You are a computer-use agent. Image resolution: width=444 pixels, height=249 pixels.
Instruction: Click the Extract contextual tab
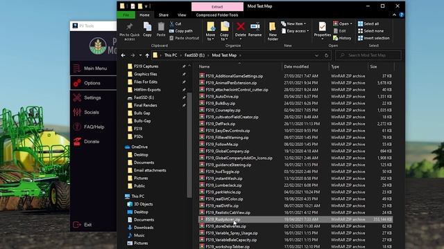[217, 7]
